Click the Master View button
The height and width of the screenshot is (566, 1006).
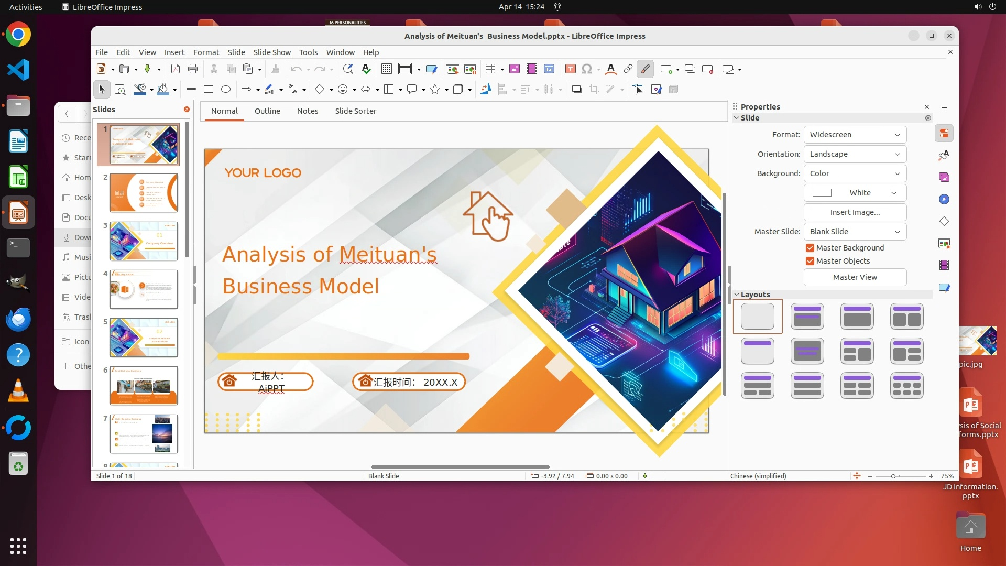click(855, 277)
